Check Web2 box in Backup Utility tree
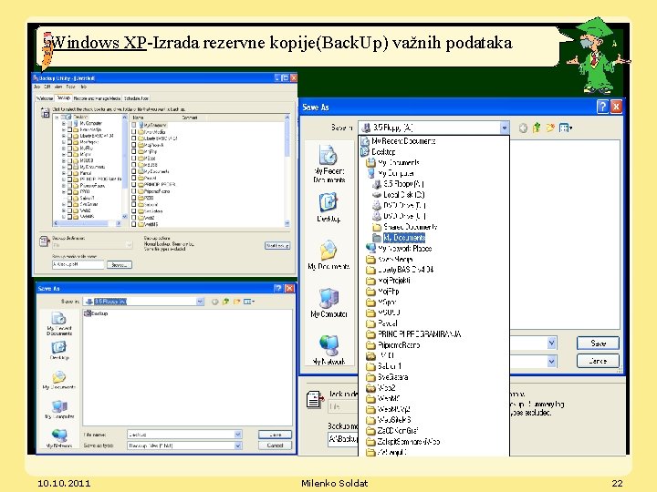The image size is (657, 492). click(x=70, y=210)
